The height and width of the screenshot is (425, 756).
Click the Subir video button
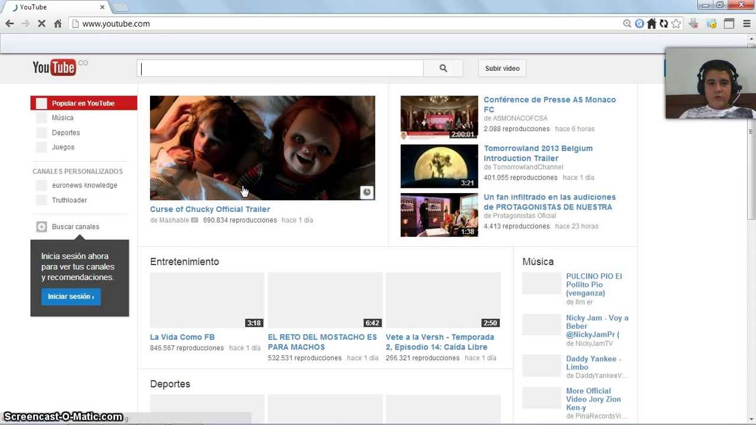(503, 68)
